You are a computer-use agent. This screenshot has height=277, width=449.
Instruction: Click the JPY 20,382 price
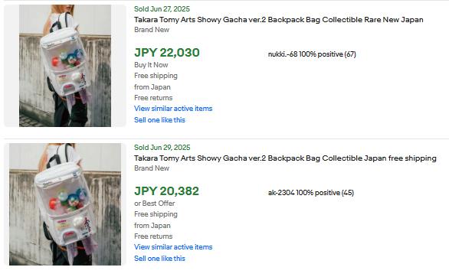pyautogui.click(x=167, y=191)
